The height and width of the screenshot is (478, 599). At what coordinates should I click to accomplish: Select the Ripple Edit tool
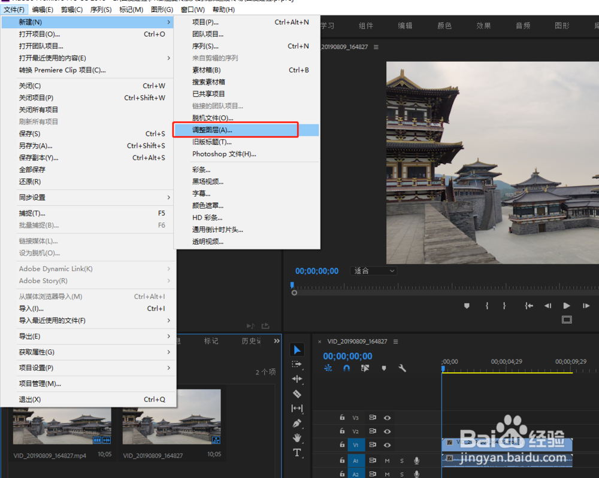[297, 379]
